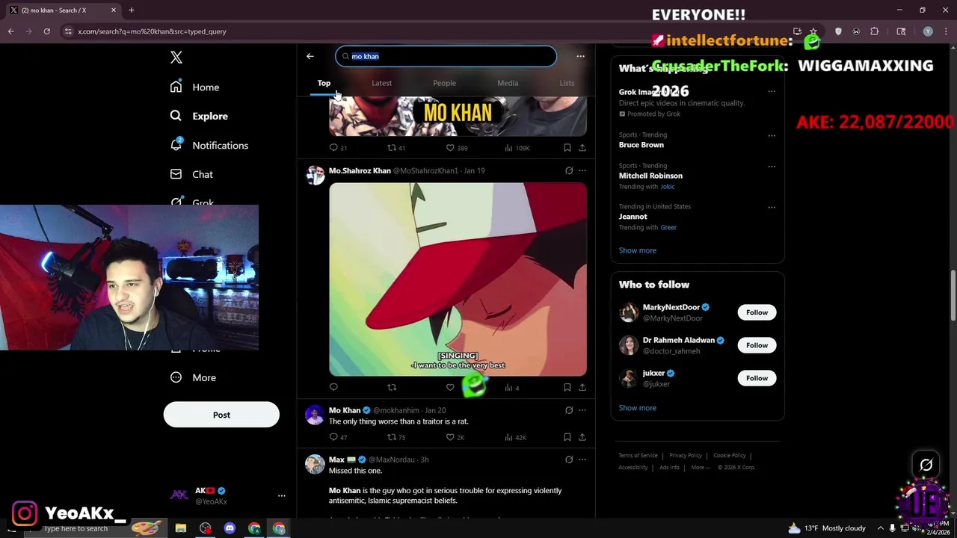The image size is (957, 538).
Task: Switch to the Latest tab
Action: [381, 83]
